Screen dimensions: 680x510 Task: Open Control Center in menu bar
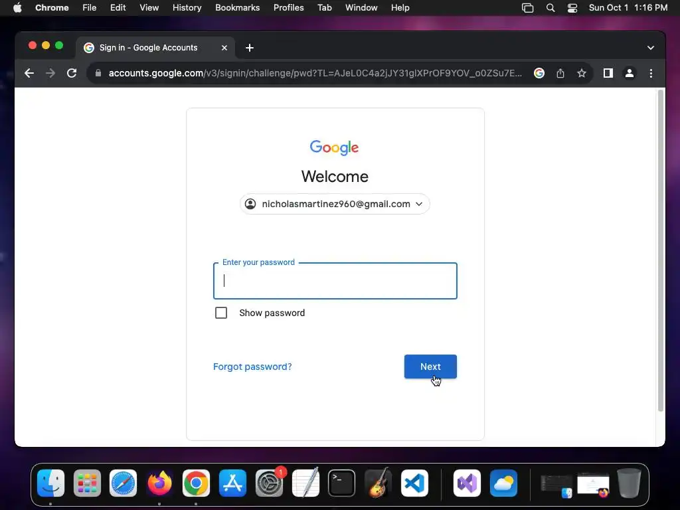click(x=572, y=8)
